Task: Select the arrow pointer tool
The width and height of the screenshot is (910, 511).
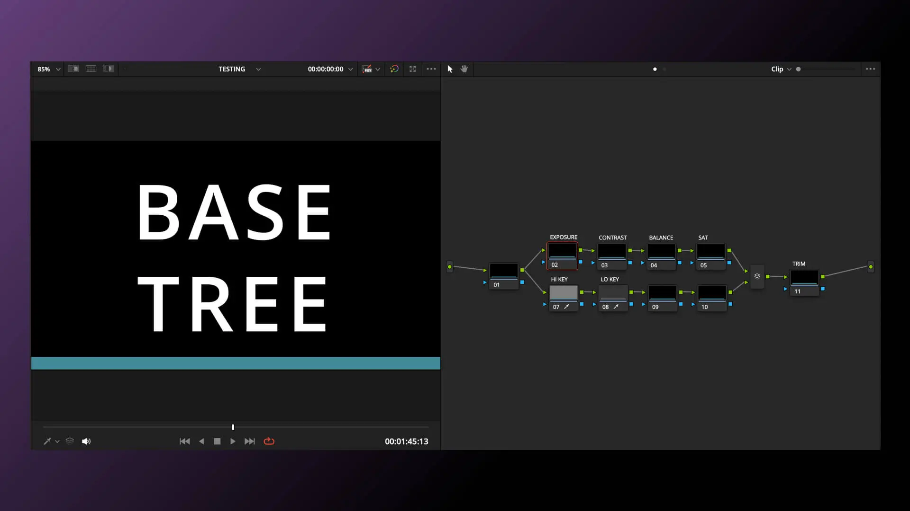Action: [x=450, y=69]
